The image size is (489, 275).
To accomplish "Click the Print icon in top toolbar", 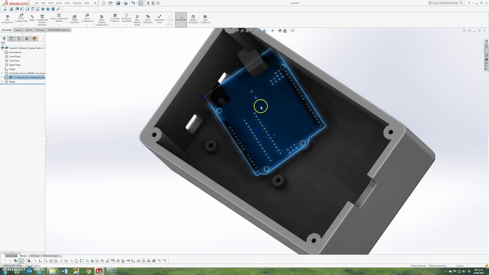I will point(125,3).
